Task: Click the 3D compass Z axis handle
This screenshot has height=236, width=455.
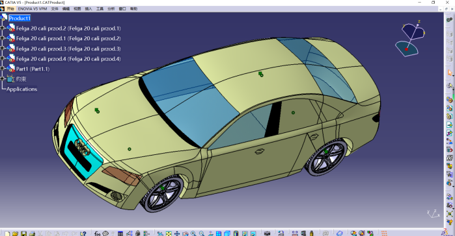Action: (418, 25)
